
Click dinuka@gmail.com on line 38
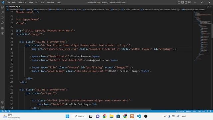[x=96, y=60]
